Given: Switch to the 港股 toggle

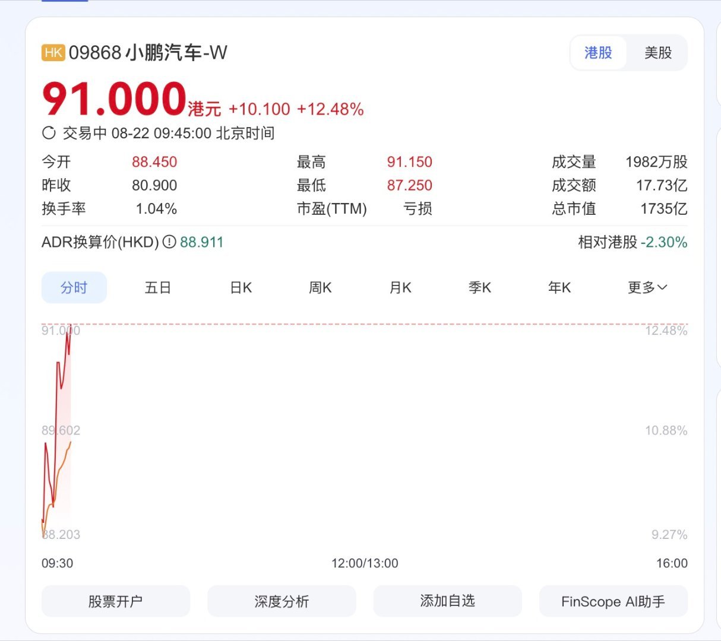Looking at the screenshot, I should pyautogui.click(x=598, y=53).
